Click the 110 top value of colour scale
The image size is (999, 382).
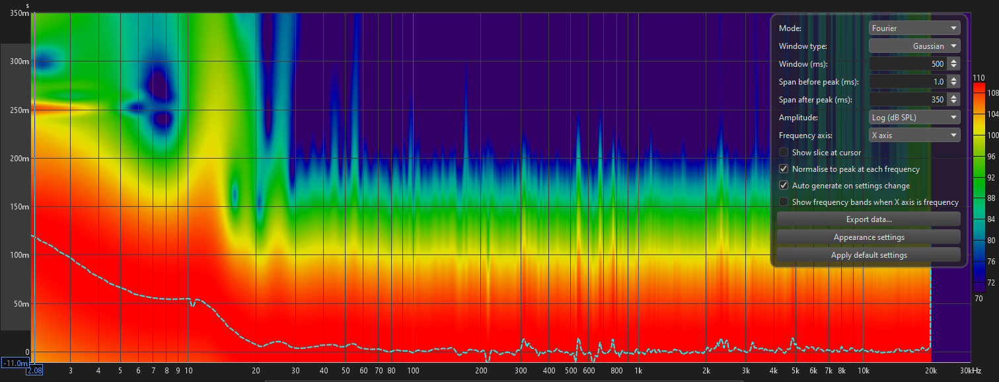(x=979, y=77)
